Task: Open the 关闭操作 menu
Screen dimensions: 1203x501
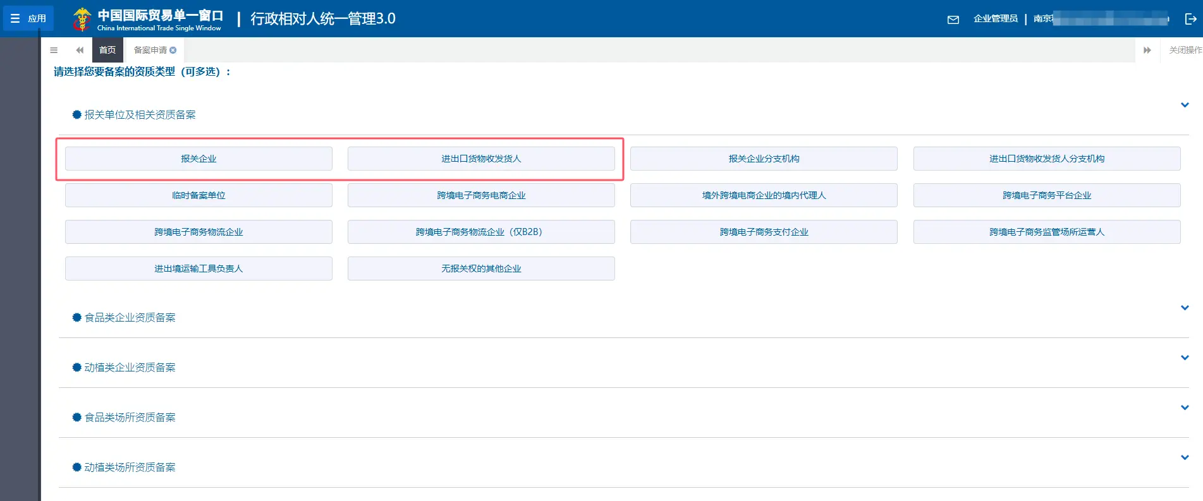Action: 1185,50
